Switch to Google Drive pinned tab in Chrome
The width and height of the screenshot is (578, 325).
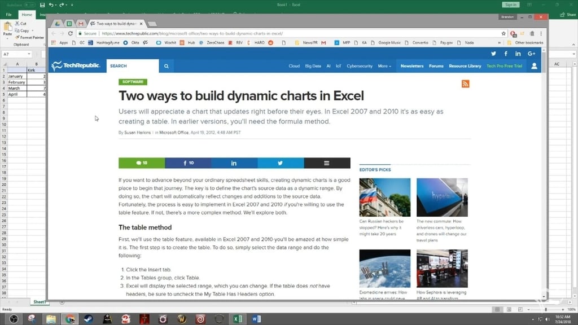[x=58, y=24]
